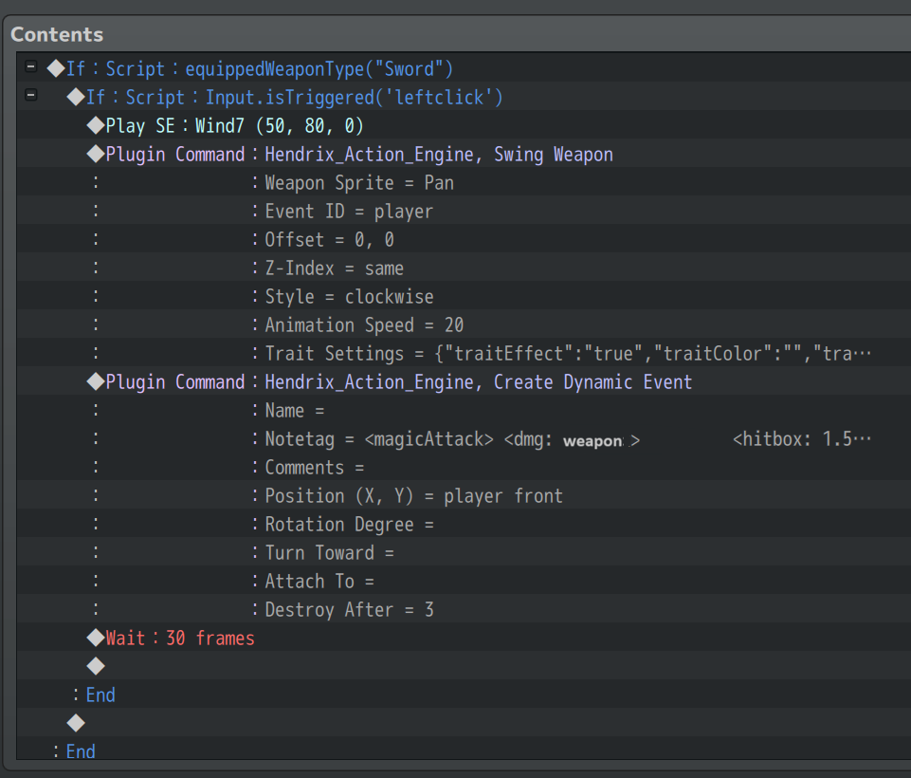Image resolution: width=911 pixels, height=778 pixels.
Task: Click the Notetag = <magicAttack> line
Action: pyautogui.click(x=464, y=438)
